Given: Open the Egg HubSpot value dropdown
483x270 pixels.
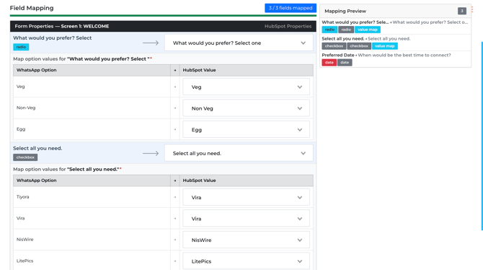Looking at the screenshot, I should point(246,130).
